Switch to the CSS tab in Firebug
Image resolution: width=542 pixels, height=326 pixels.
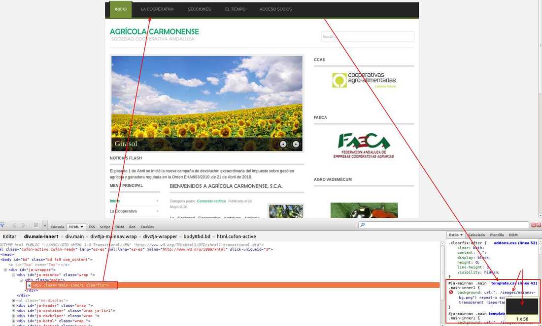coord(92,227)
